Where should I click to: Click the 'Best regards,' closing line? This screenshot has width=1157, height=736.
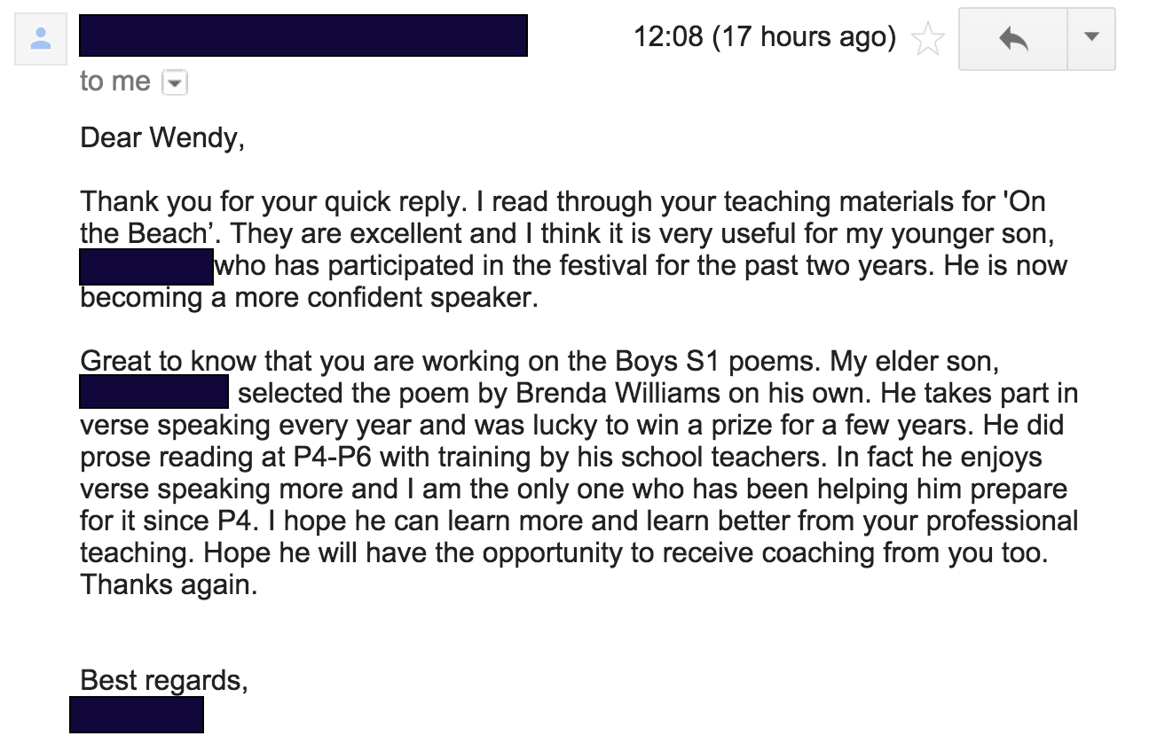164,680
